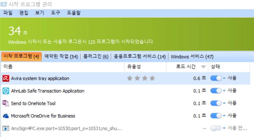Click the 유용성 column header
Screen dimensions: 254x137
coord(134,67)
